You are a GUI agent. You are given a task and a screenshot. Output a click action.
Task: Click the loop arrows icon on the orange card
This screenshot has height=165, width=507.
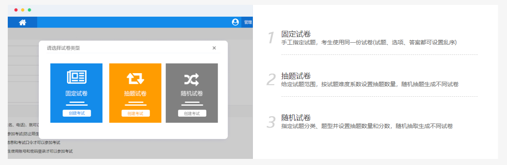pos(135,78)
